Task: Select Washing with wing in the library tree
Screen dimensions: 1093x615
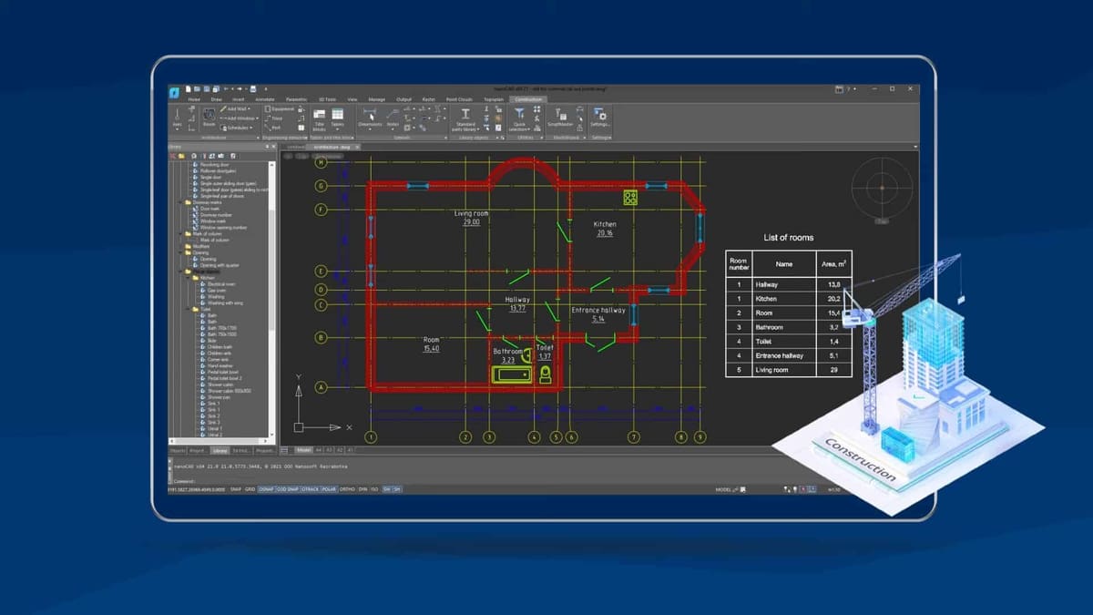Action: [220, 301]
